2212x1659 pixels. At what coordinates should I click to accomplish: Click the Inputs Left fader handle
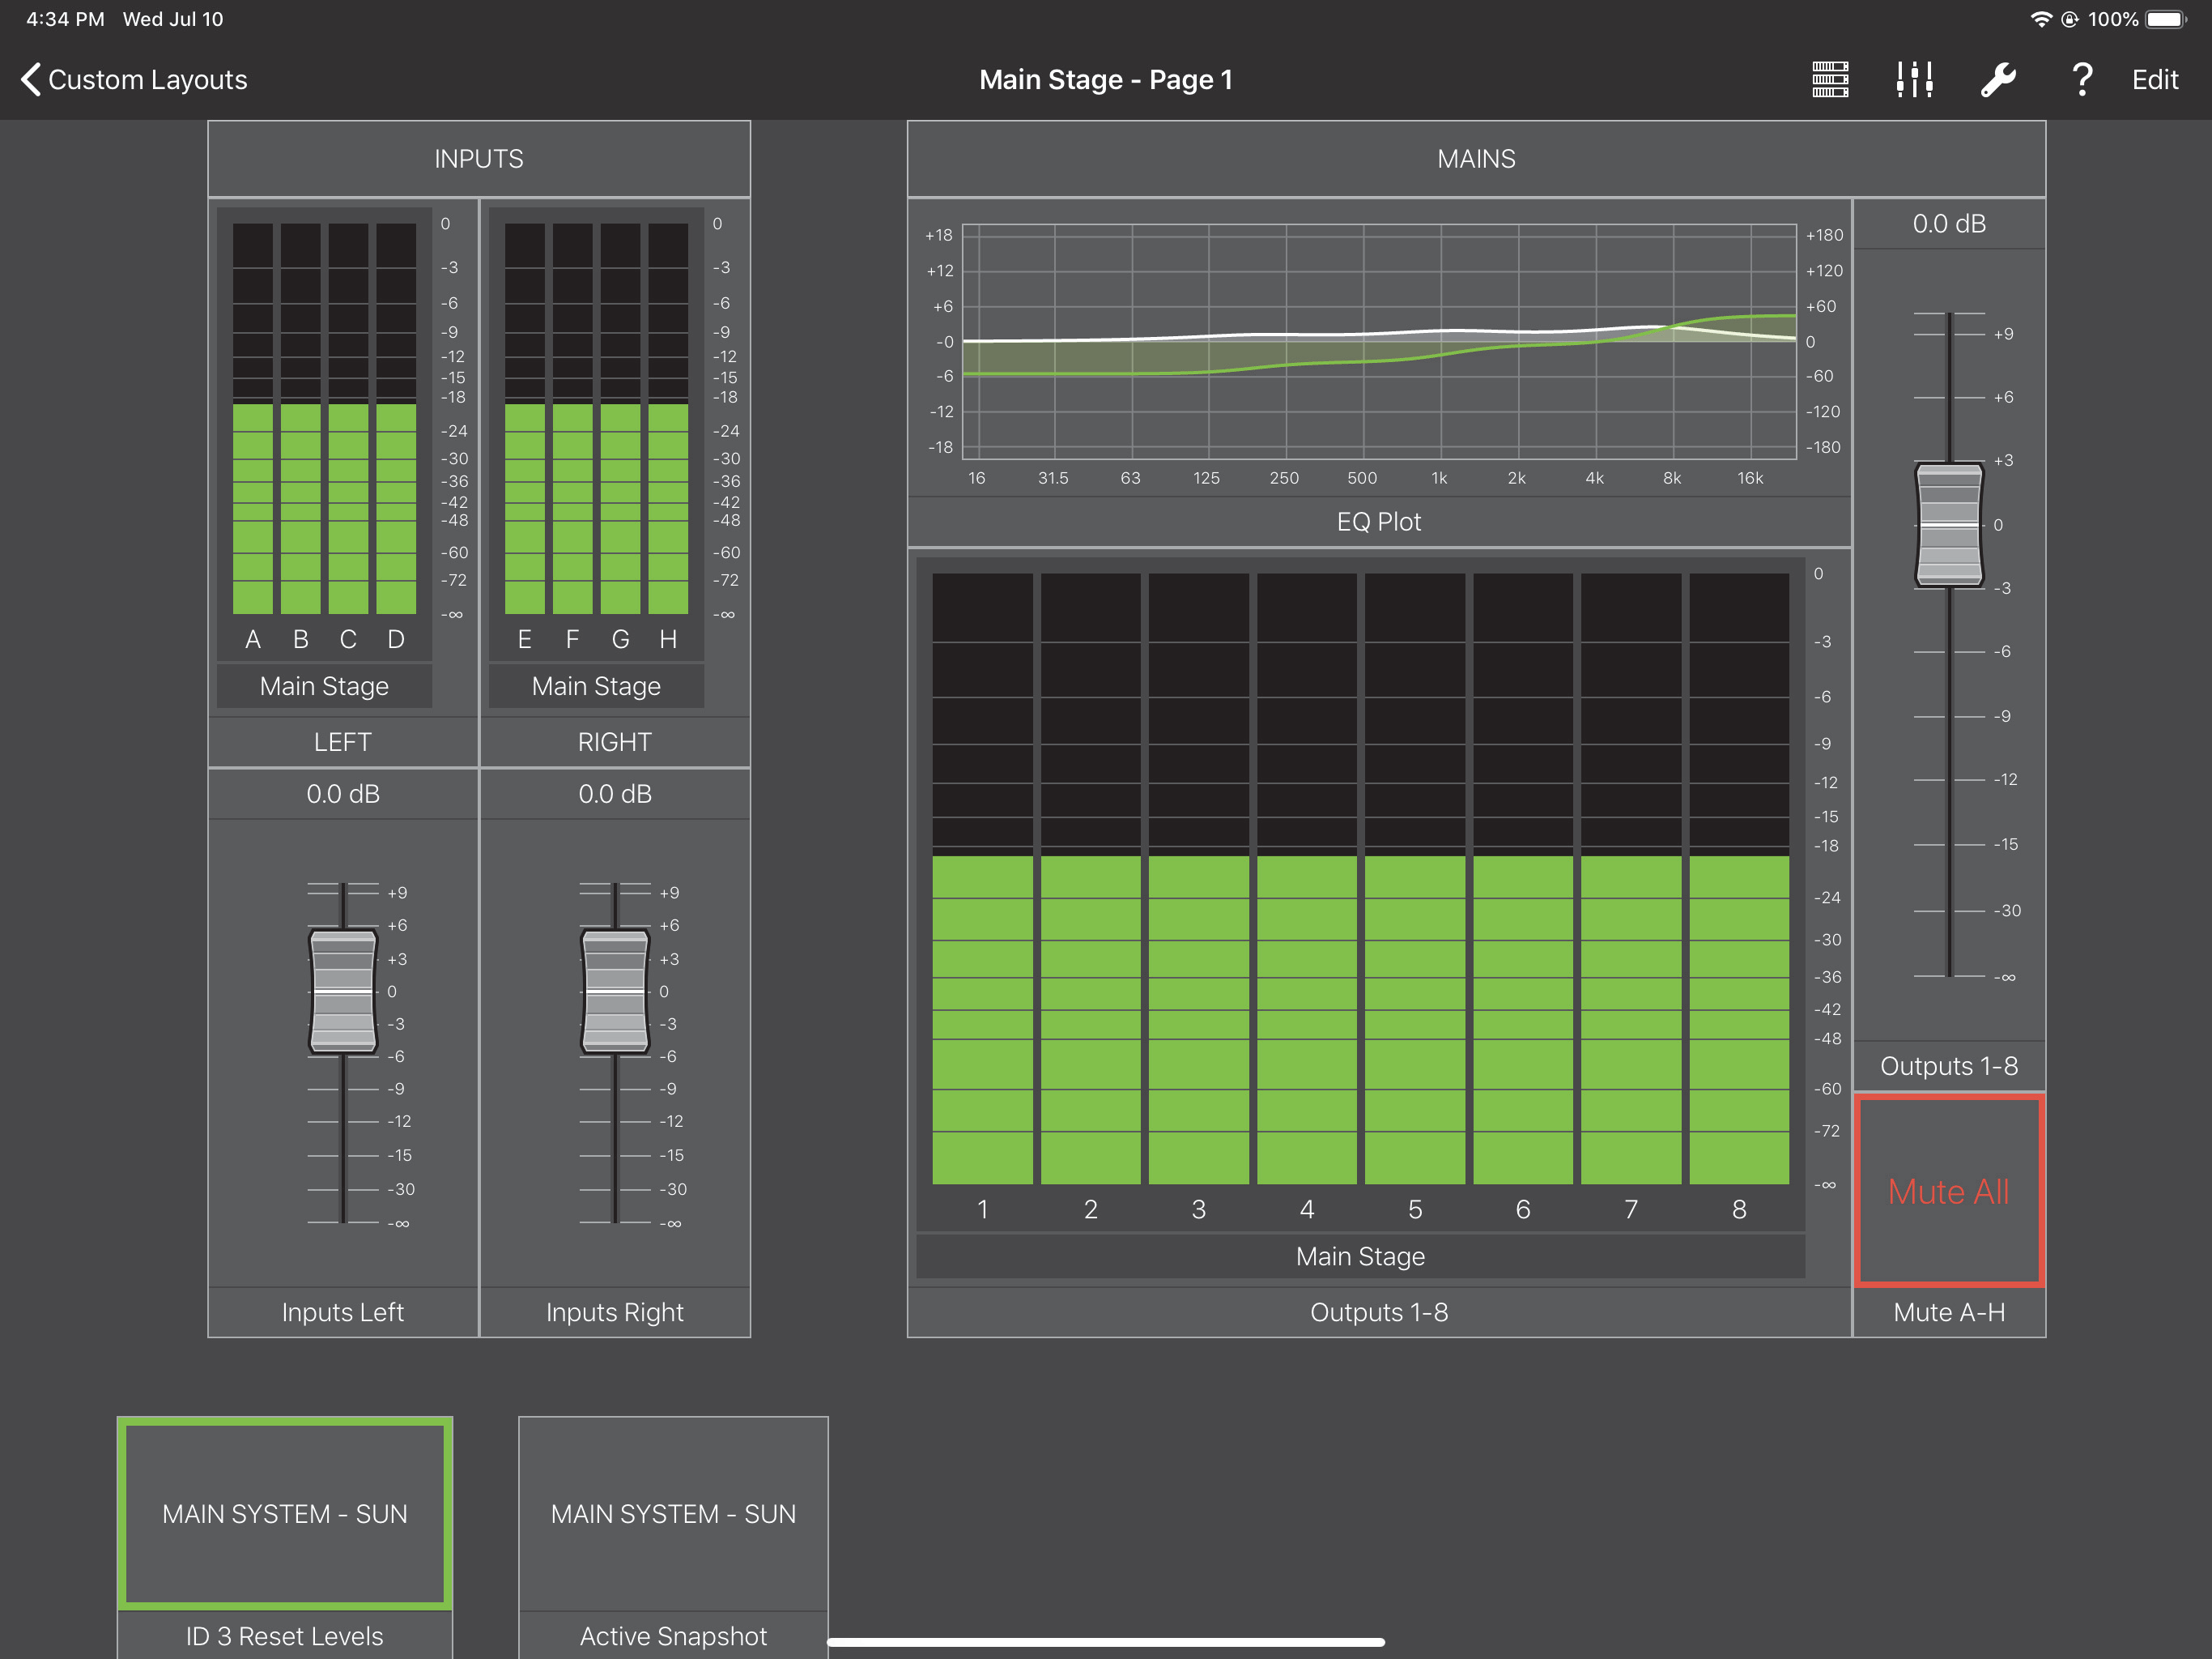[343, 991]
